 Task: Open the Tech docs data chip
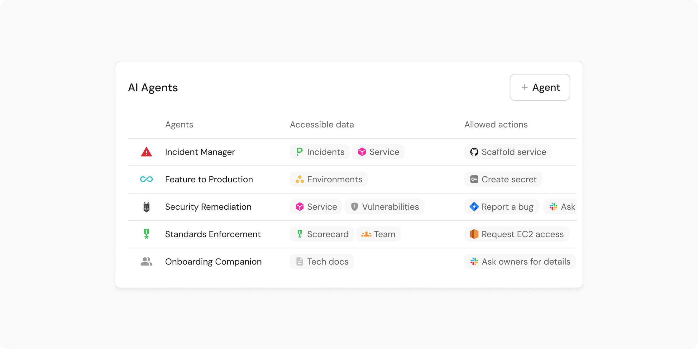(322, 261)
